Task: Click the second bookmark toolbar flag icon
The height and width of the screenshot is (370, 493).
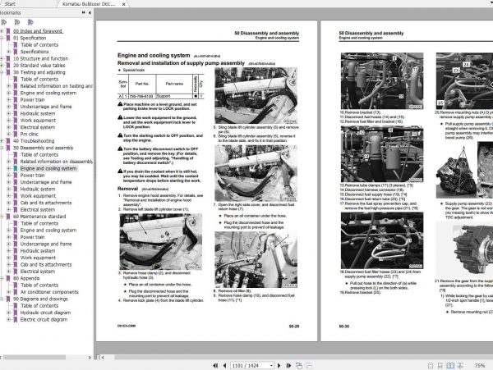Action: 17,22
